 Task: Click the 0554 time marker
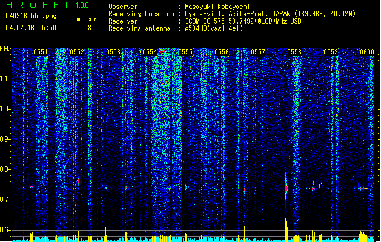tap(150, 52)
